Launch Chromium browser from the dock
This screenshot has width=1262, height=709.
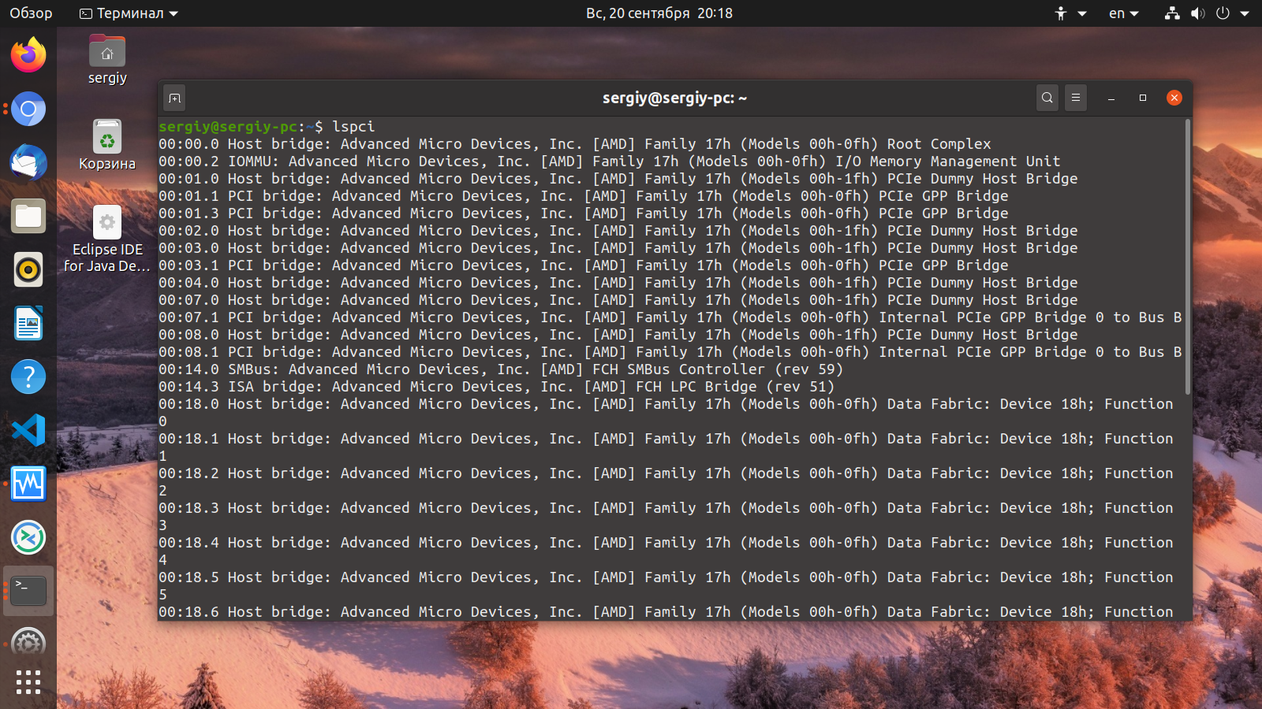28,109
